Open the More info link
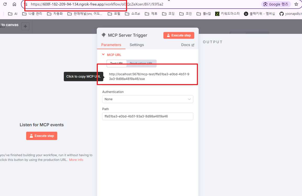Viewport: 302px width, 196px height. [x=76, y=160]
